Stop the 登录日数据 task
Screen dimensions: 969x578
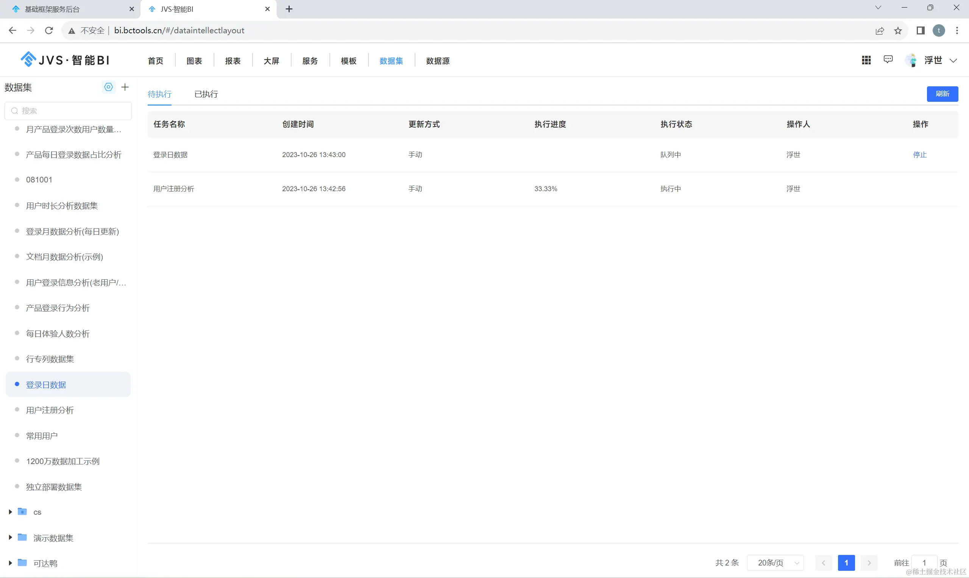pyautogui.click(x=919, y=155)
